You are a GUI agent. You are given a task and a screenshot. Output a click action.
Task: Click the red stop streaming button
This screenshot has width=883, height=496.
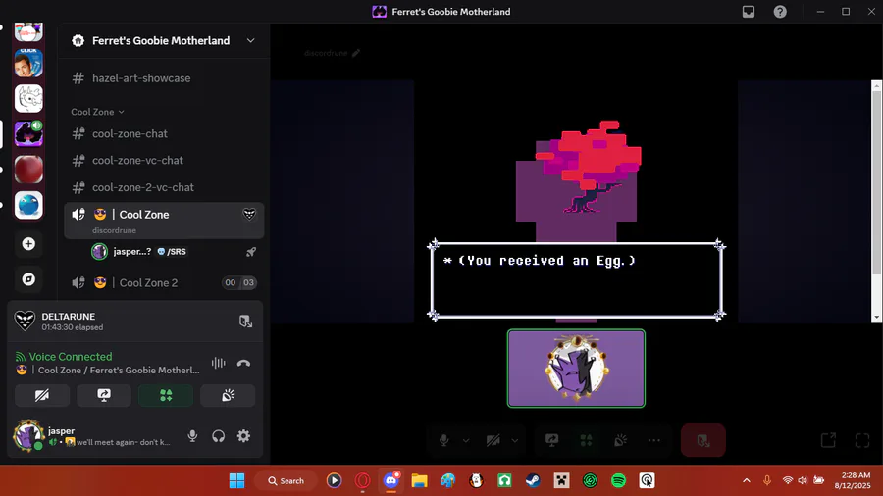[702, 440]
